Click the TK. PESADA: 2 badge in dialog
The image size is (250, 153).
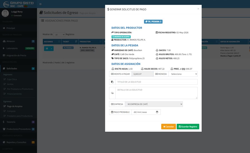[x=153, y=22]
